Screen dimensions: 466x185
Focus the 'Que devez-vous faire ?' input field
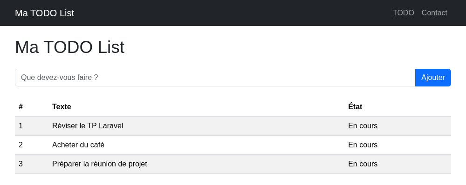click(x=215, y=78)
